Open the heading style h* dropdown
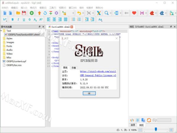177x133 pixels. point(5,20)
